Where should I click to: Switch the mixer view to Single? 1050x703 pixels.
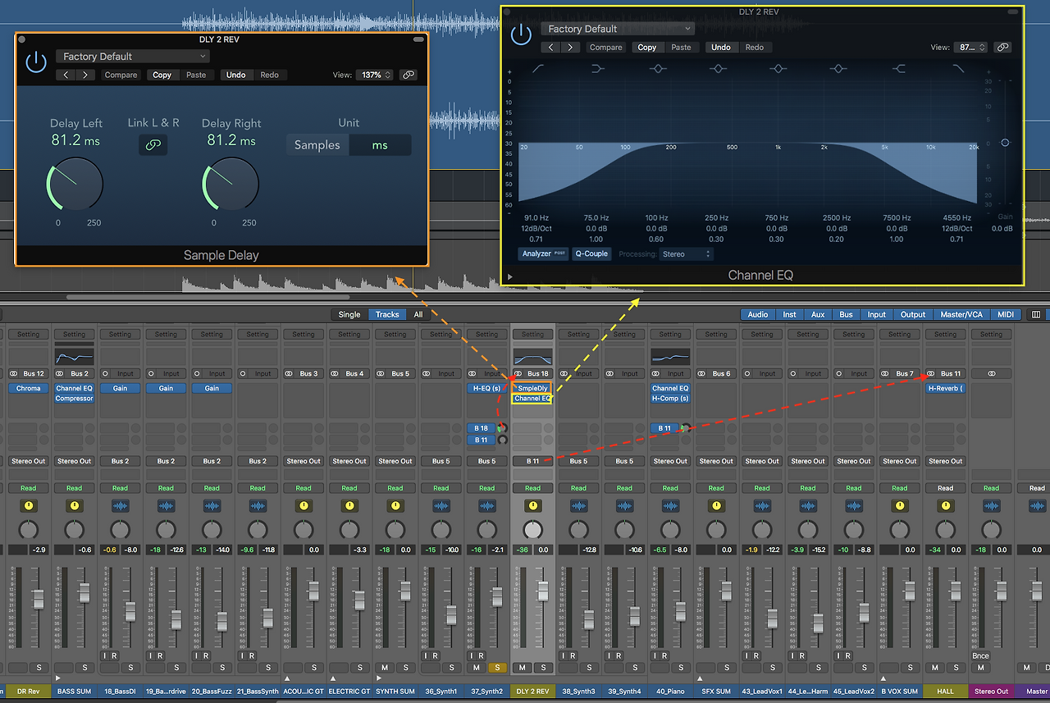tap(349, 314)
